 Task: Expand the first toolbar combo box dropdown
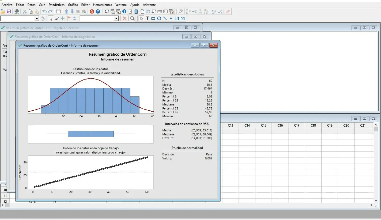click(x=37, y=18)
